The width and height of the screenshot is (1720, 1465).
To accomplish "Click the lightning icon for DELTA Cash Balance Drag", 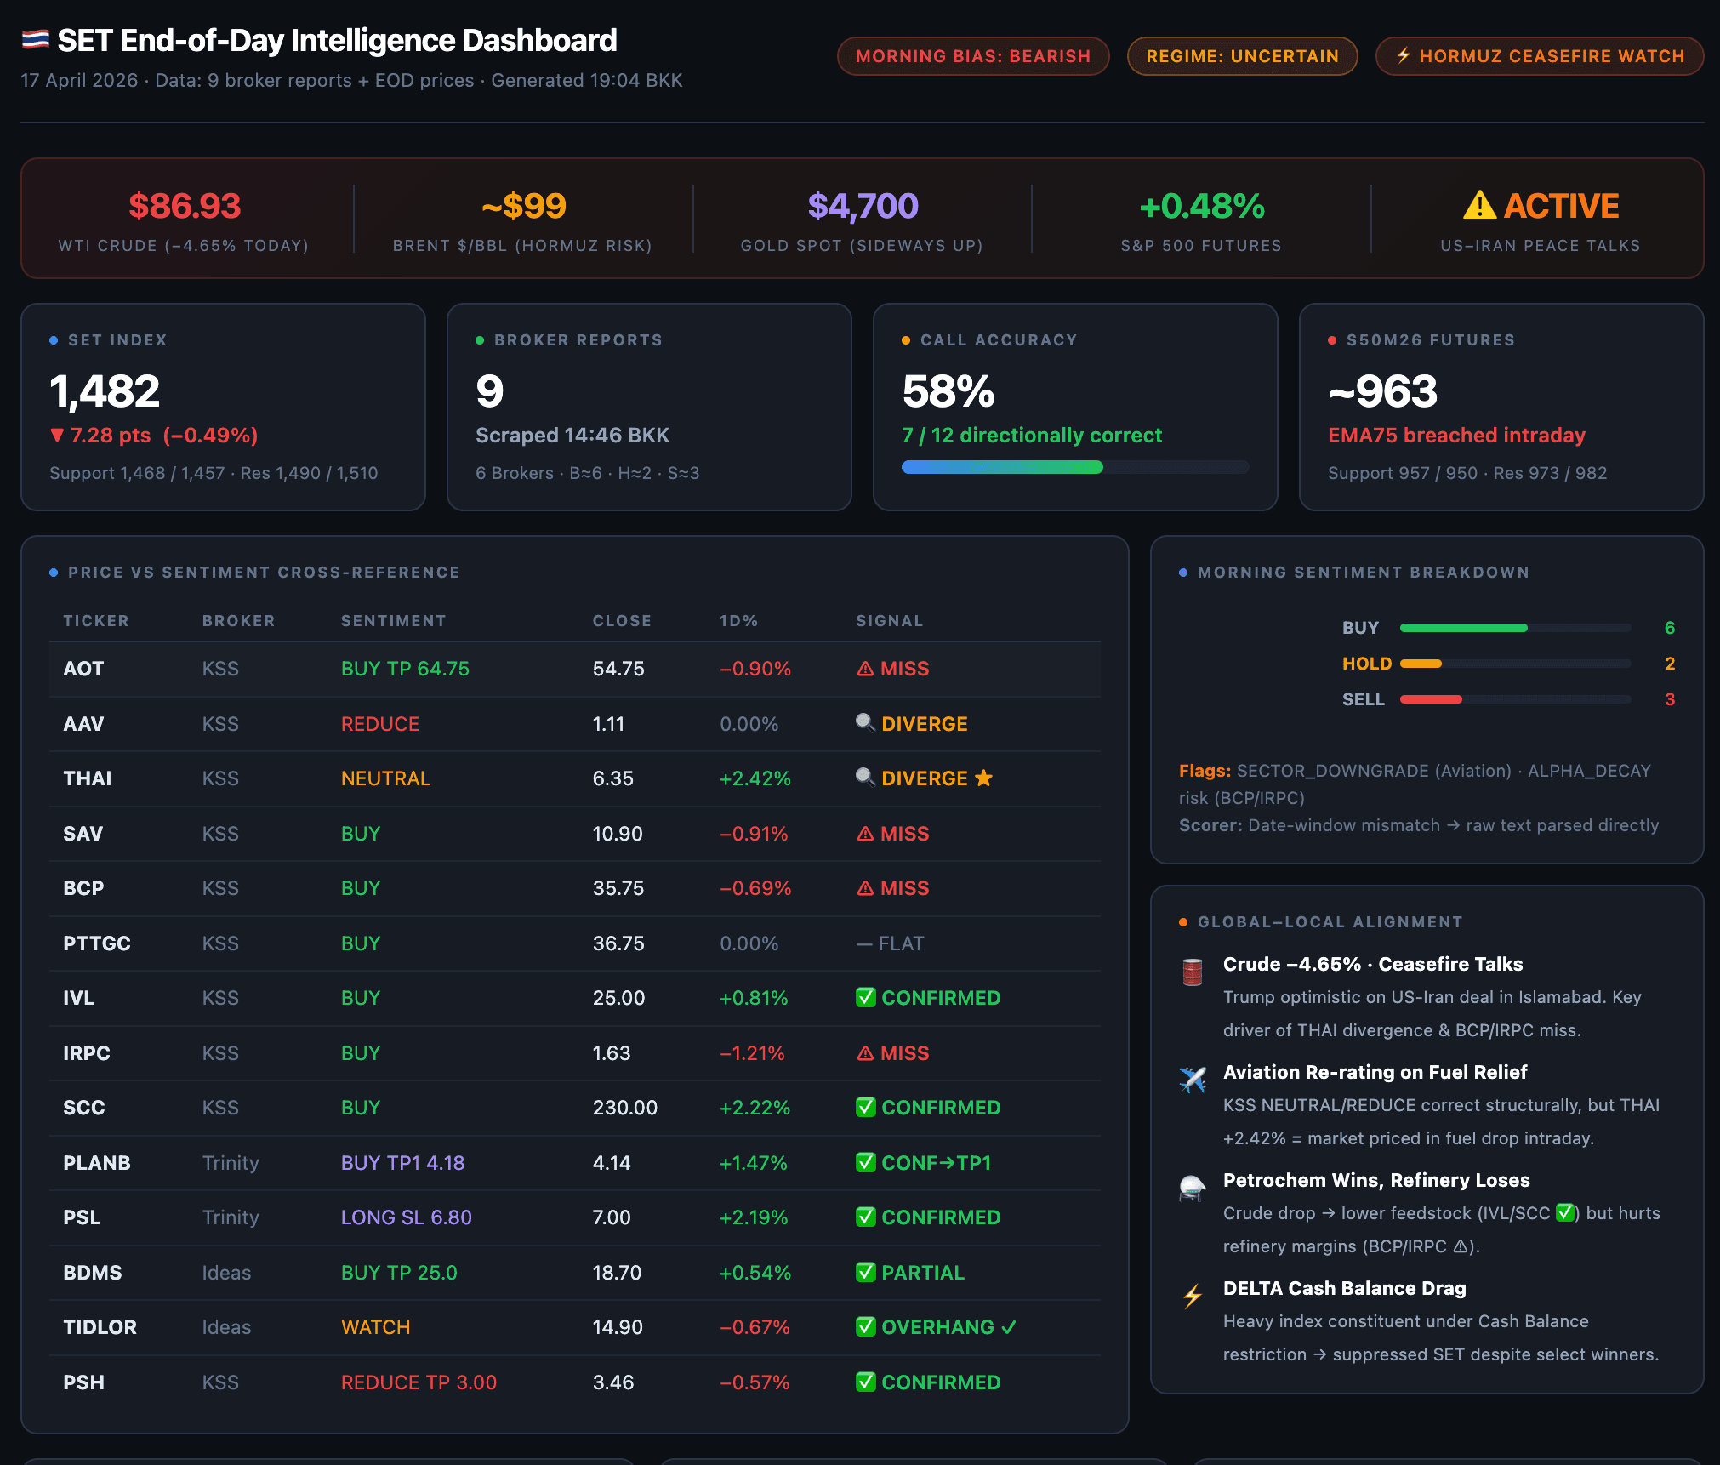I will click(x=1193, y=1296).
